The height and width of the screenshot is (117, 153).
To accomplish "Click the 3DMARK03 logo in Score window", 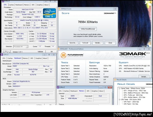I will [110, 13].
